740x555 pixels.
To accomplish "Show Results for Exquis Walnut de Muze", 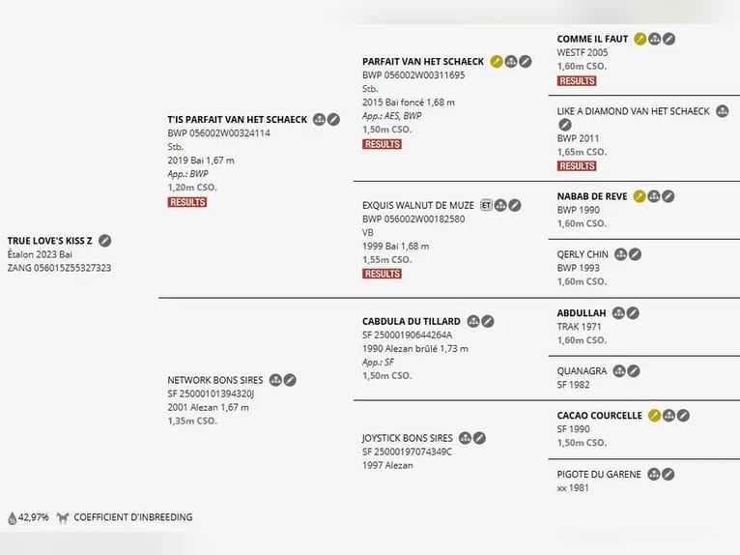I will pyautogui.click(x=382, y=274).
